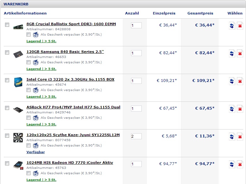Image resolution: width=246 pixels, height=184 pixels.
Task: Open 1024MB HIS Radeon HD 7770 link
Action: tap(70, 163)
